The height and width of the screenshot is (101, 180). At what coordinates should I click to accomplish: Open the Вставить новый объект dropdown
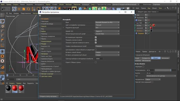(x=107, y=52)
